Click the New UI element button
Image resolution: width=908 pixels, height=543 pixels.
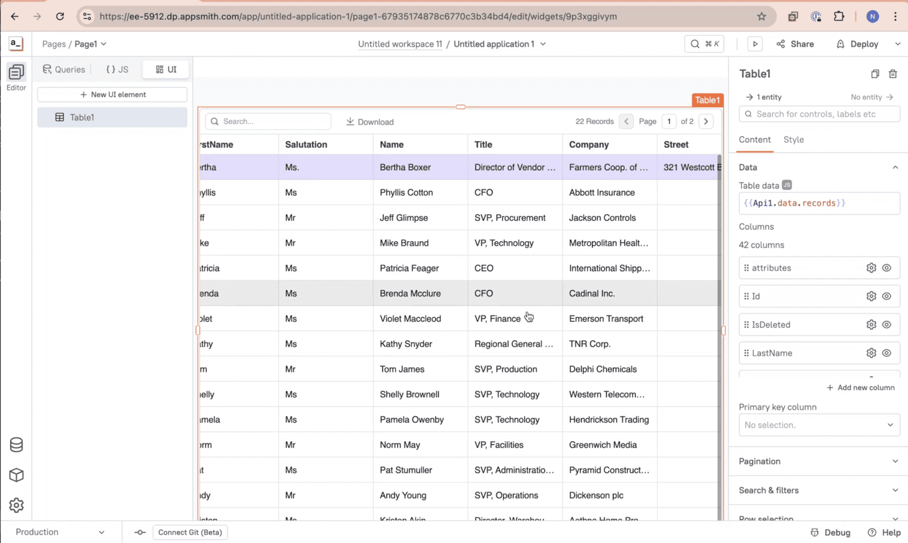point(112,95)
